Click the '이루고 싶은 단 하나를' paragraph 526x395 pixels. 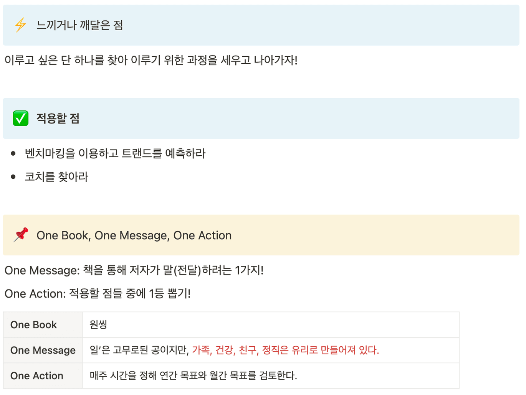click(x=151, y=60)
